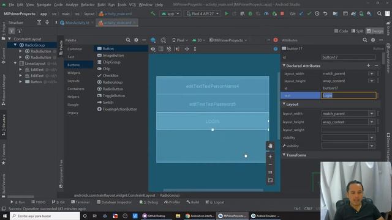Open the Database Inspector tool window
The width and height of the screenshot is (392, 220).
(115, 202)
